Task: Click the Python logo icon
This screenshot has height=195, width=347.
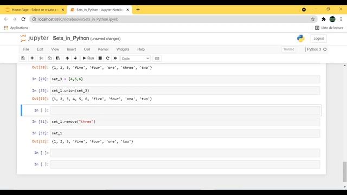Action: (x=300, y=38)
